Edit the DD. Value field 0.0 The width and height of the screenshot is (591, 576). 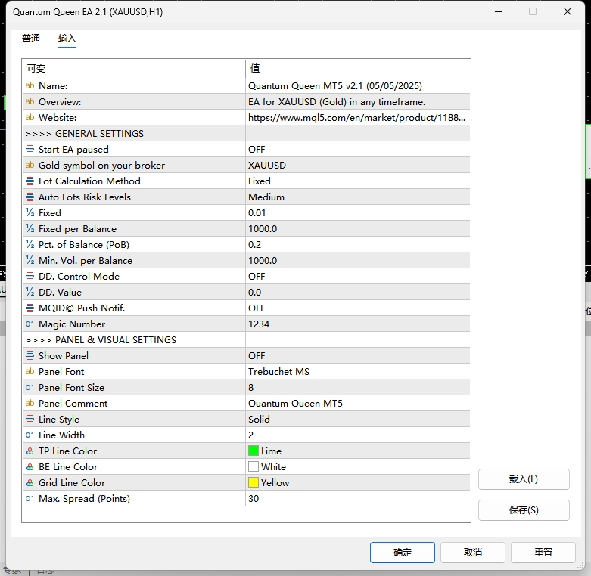pyautogui.click(x=358, y=292)
